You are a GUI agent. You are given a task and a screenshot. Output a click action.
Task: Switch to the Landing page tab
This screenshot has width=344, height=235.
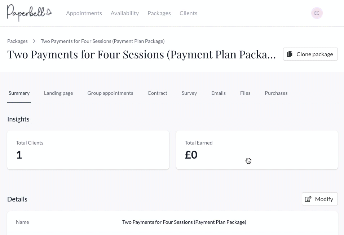tap(58, 93)
